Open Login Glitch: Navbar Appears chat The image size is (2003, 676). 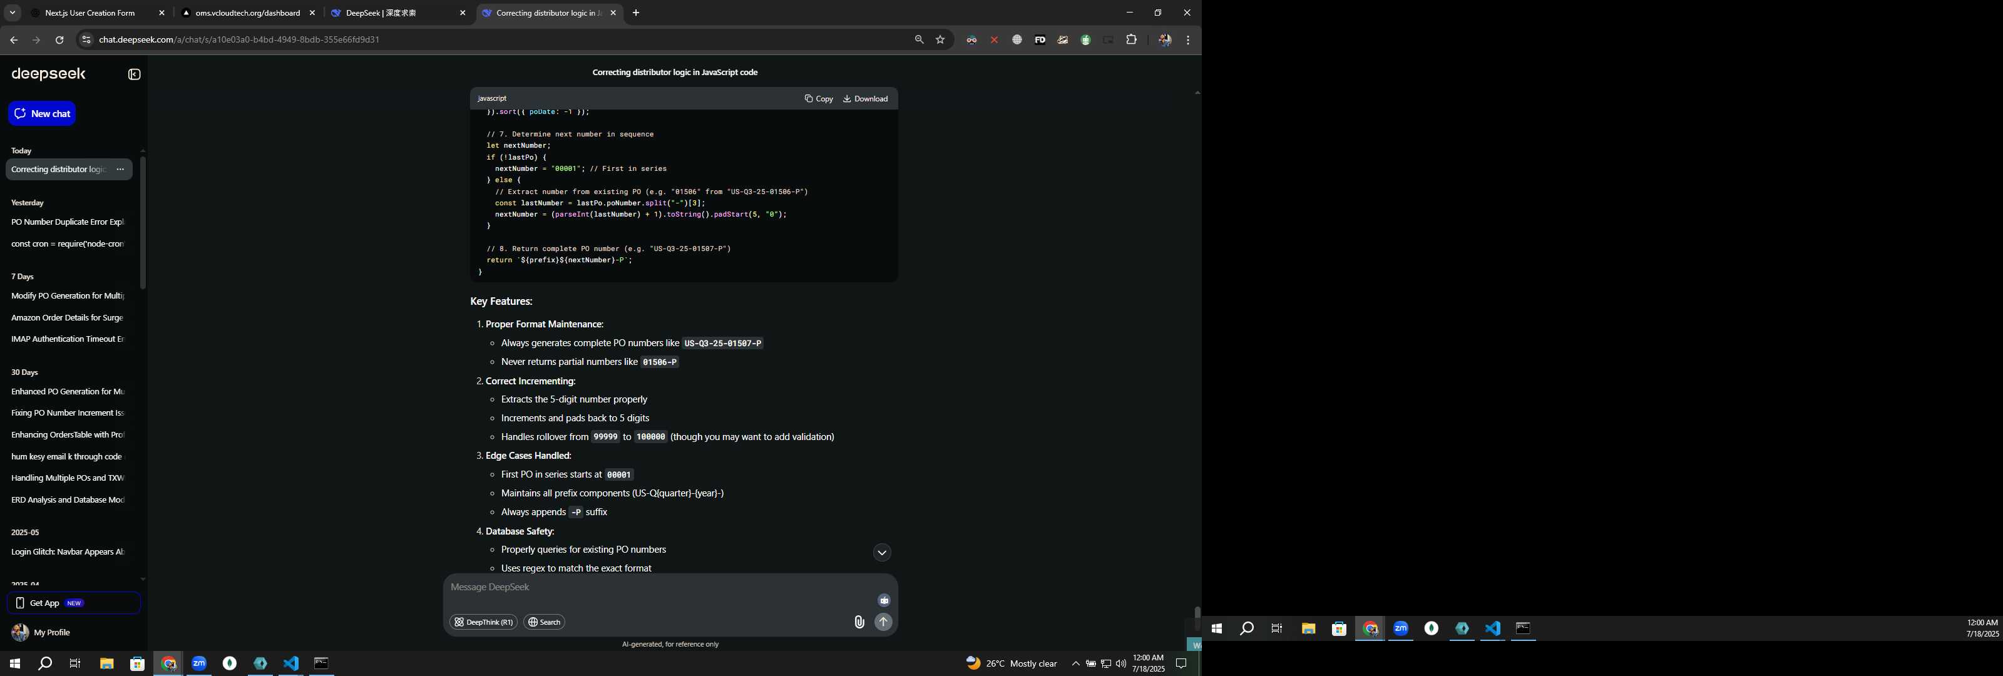click(68, 552)
